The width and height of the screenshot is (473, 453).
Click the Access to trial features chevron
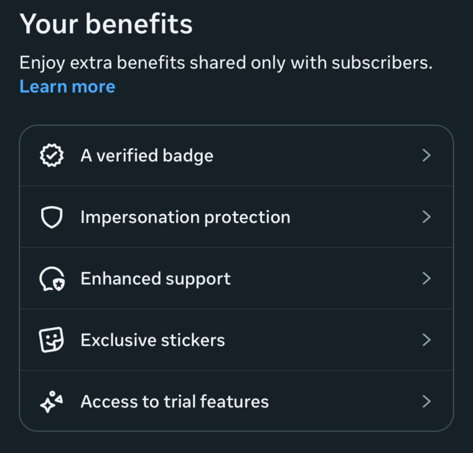(x=426, y=402)
